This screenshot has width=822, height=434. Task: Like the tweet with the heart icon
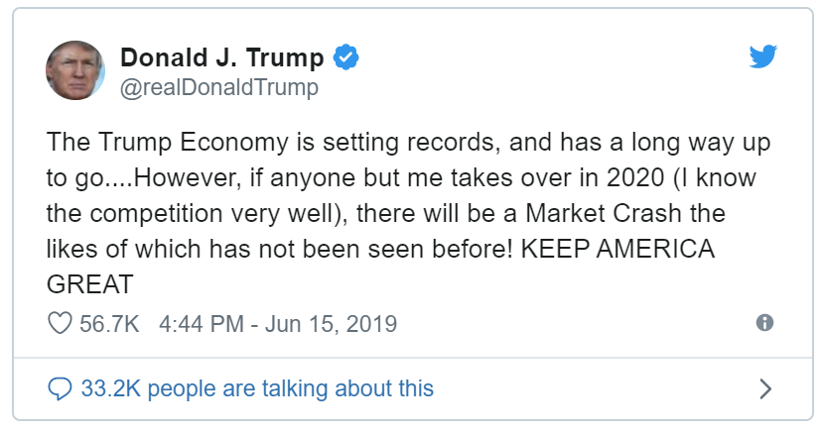pos(60,324)
